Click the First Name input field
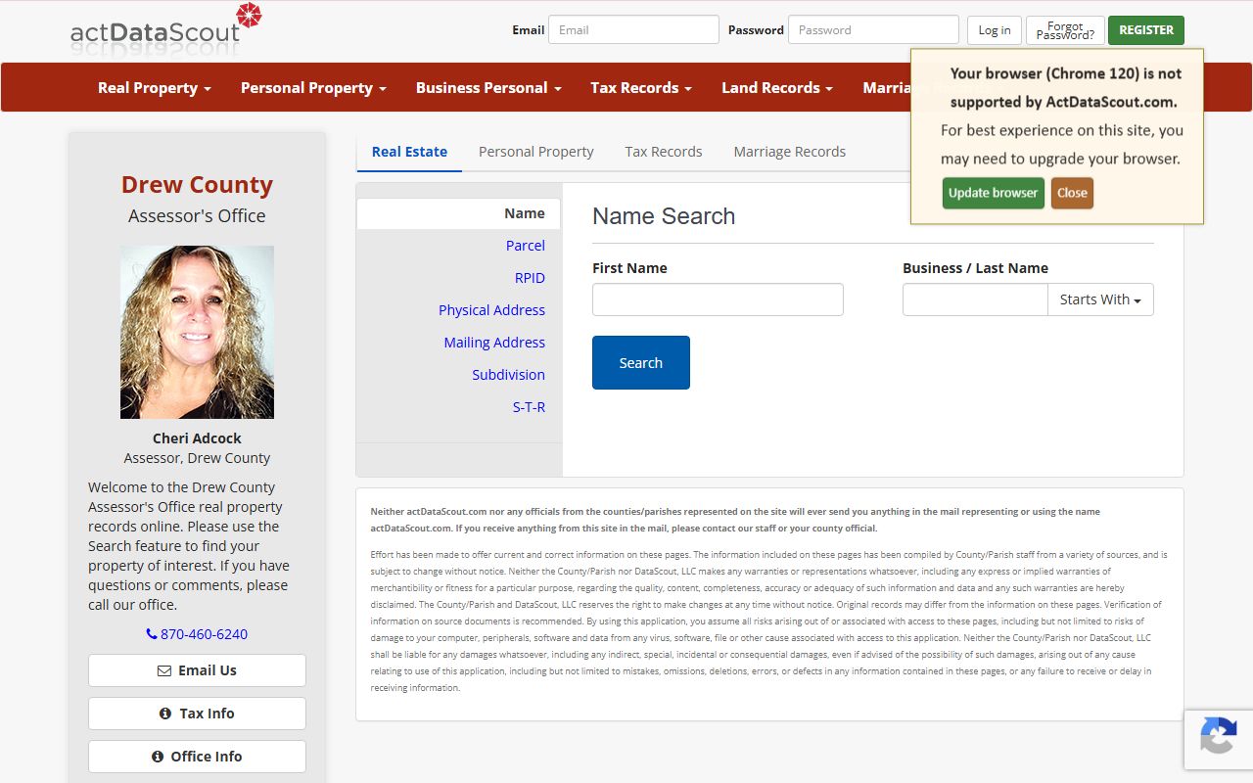Viewport: 1253px width, 783px height. [718, 299]
